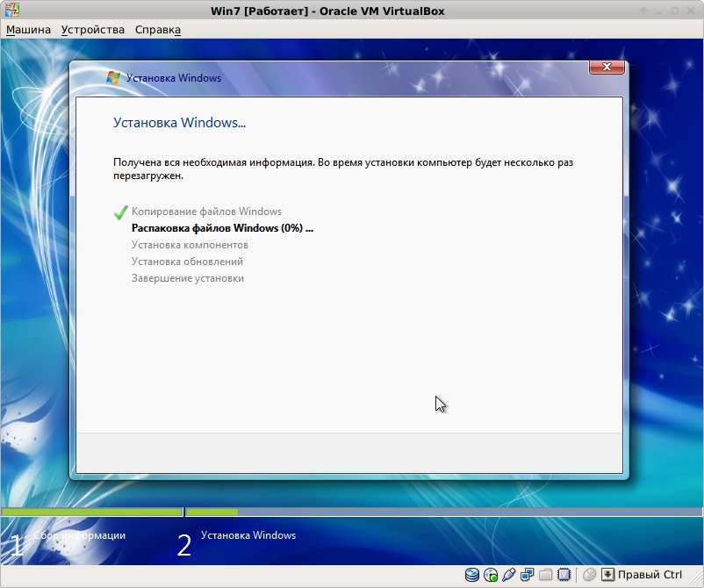
Task: Open the Машина menu
Action: [28, 30]
